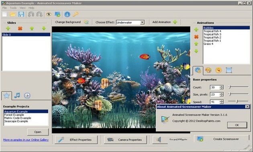Close the About Animated Screensaver Maker dialog

point(247,107)
